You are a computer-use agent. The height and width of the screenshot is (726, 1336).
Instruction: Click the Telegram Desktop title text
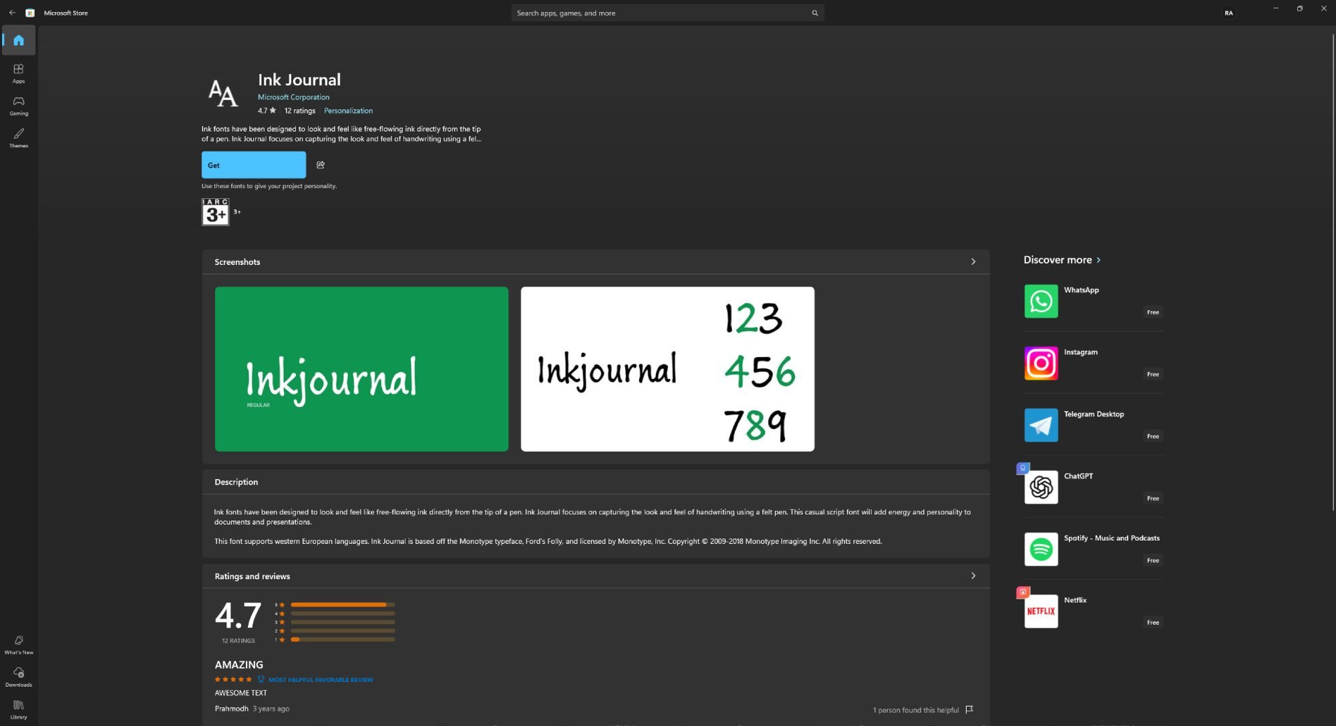(1094, 414)
